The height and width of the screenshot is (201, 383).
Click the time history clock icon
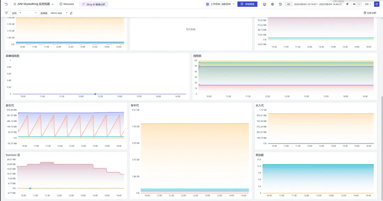pos(280,4)
